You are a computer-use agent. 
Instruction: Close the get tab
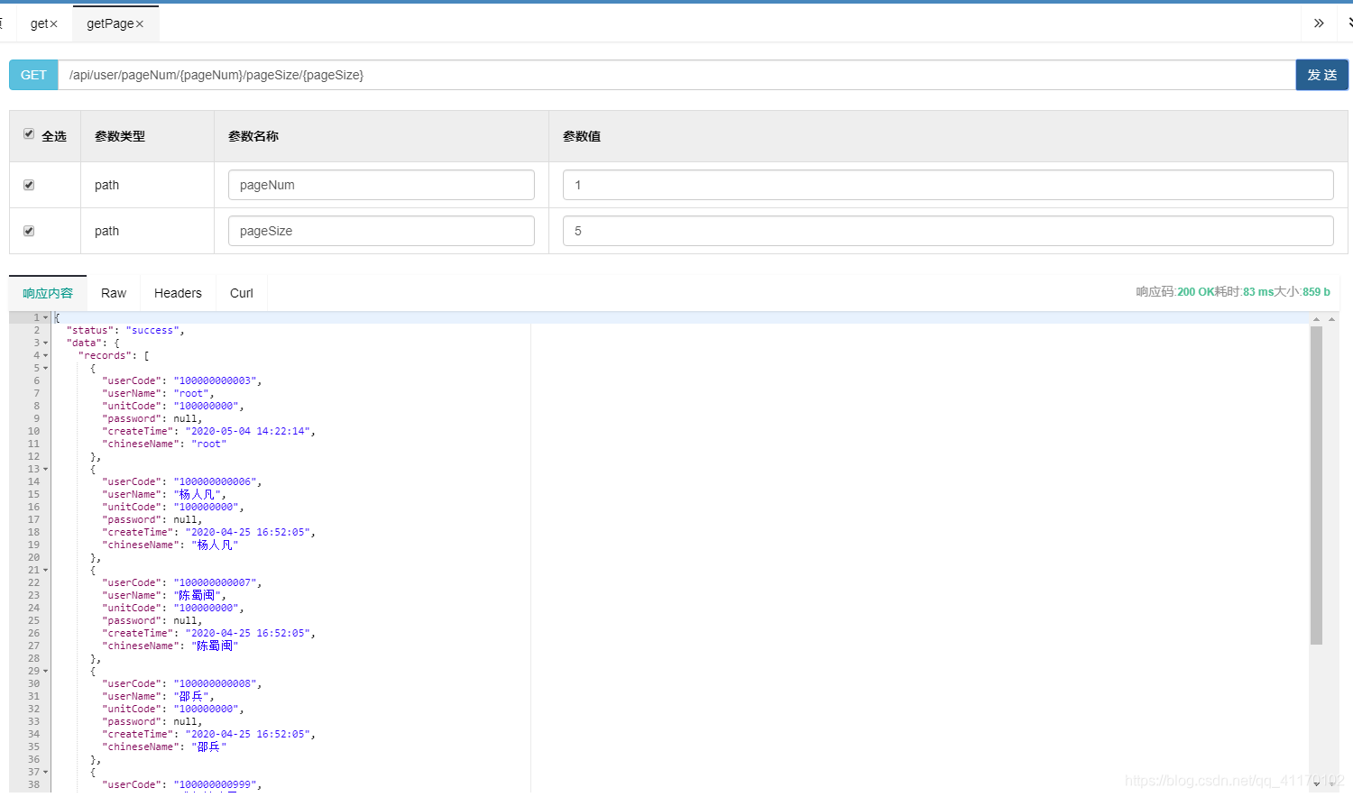(x=53, y=24)
